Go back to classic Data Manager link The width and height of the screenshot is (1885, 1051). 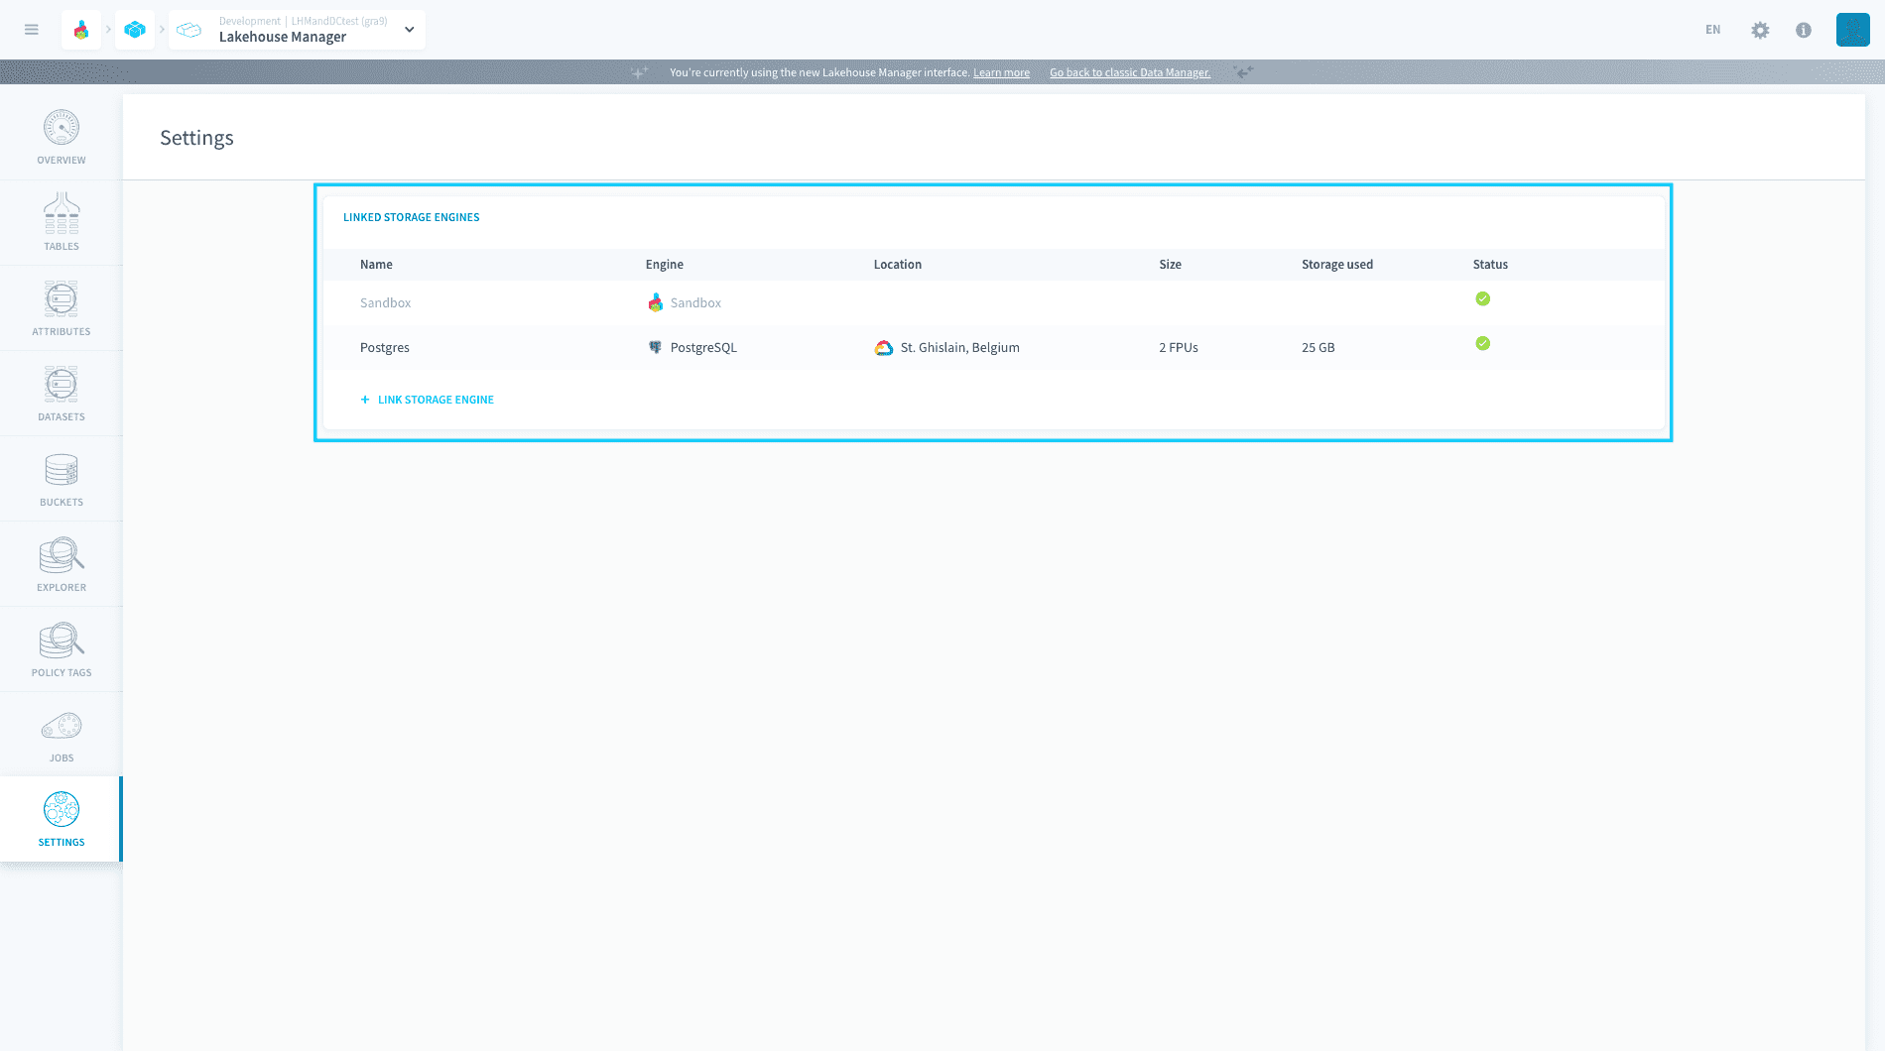1130,72
